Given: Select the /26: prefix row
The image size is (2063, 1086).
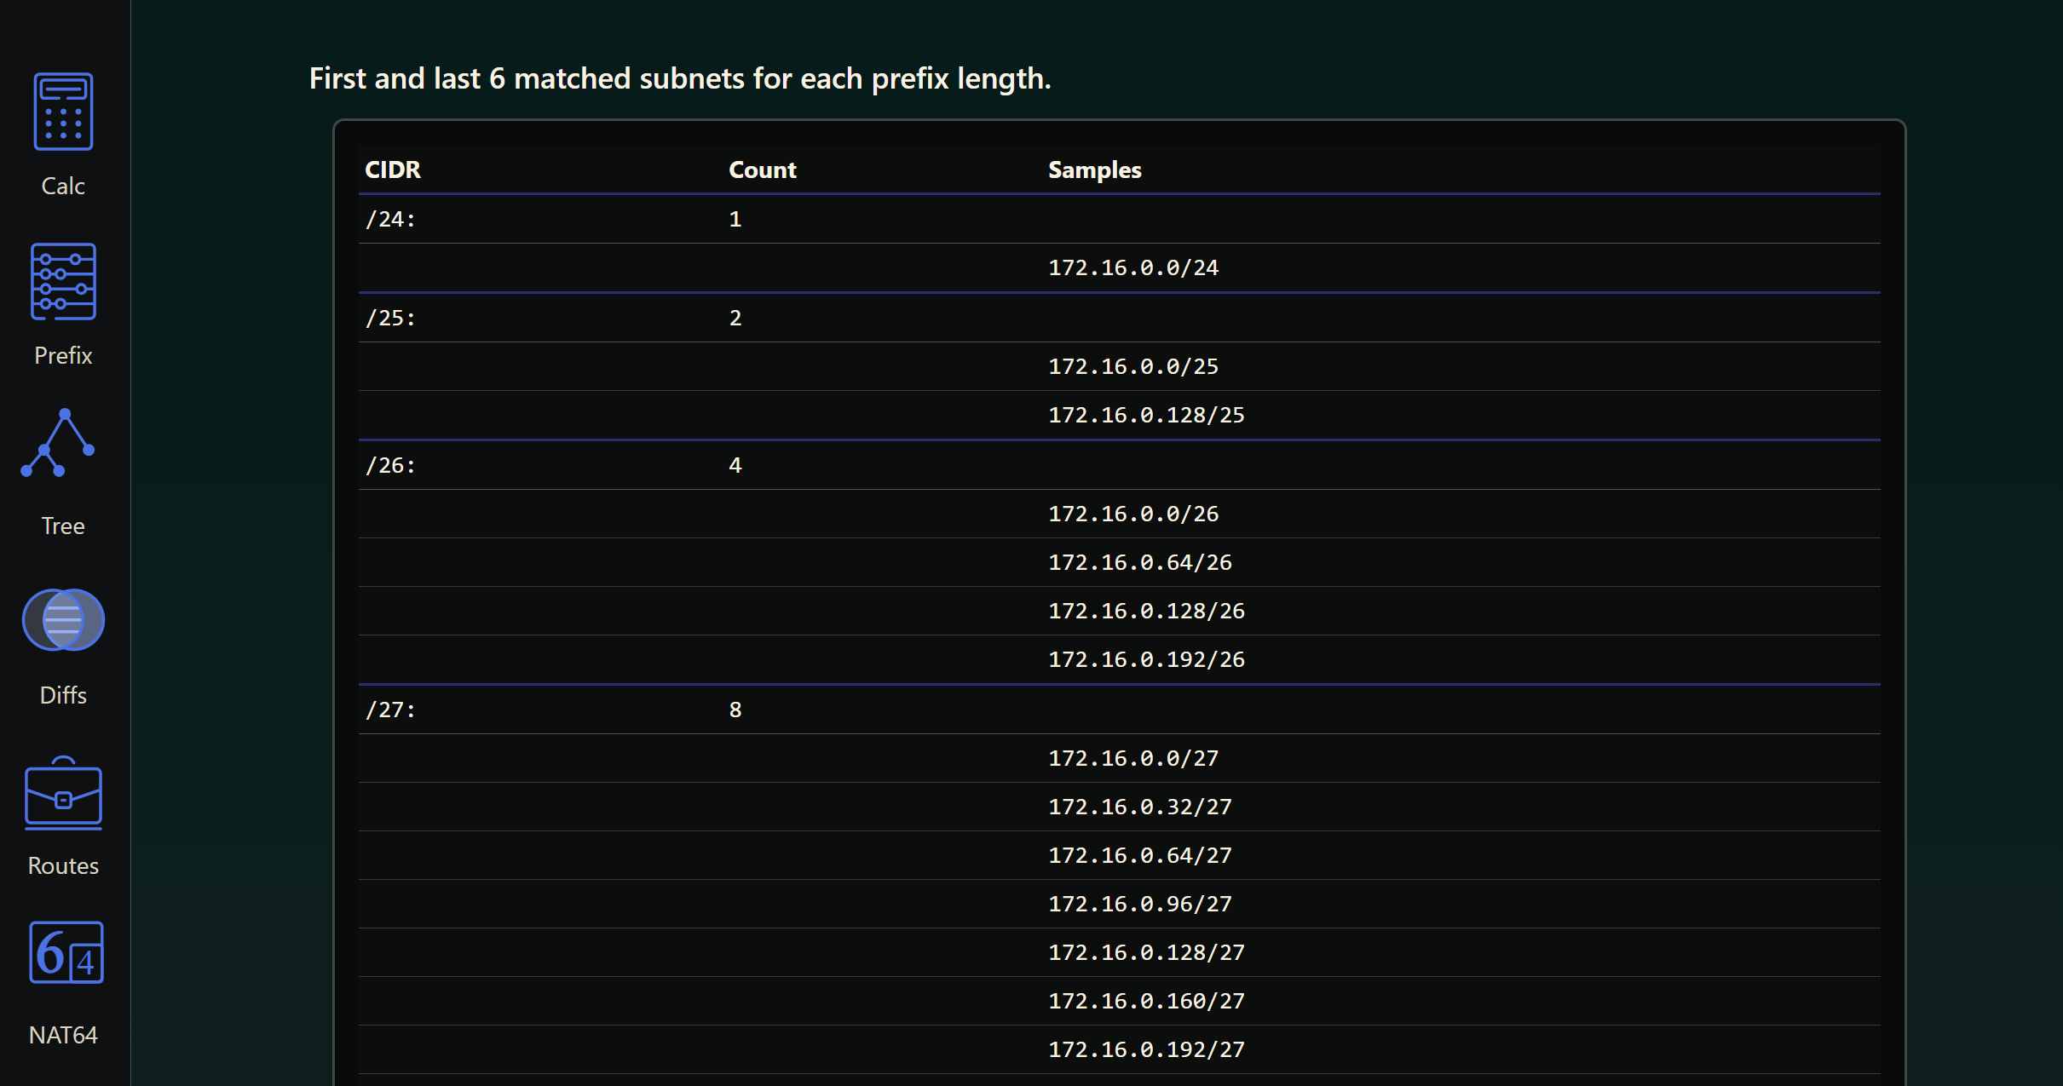Looking at the screenshot, I should (390, 465).
